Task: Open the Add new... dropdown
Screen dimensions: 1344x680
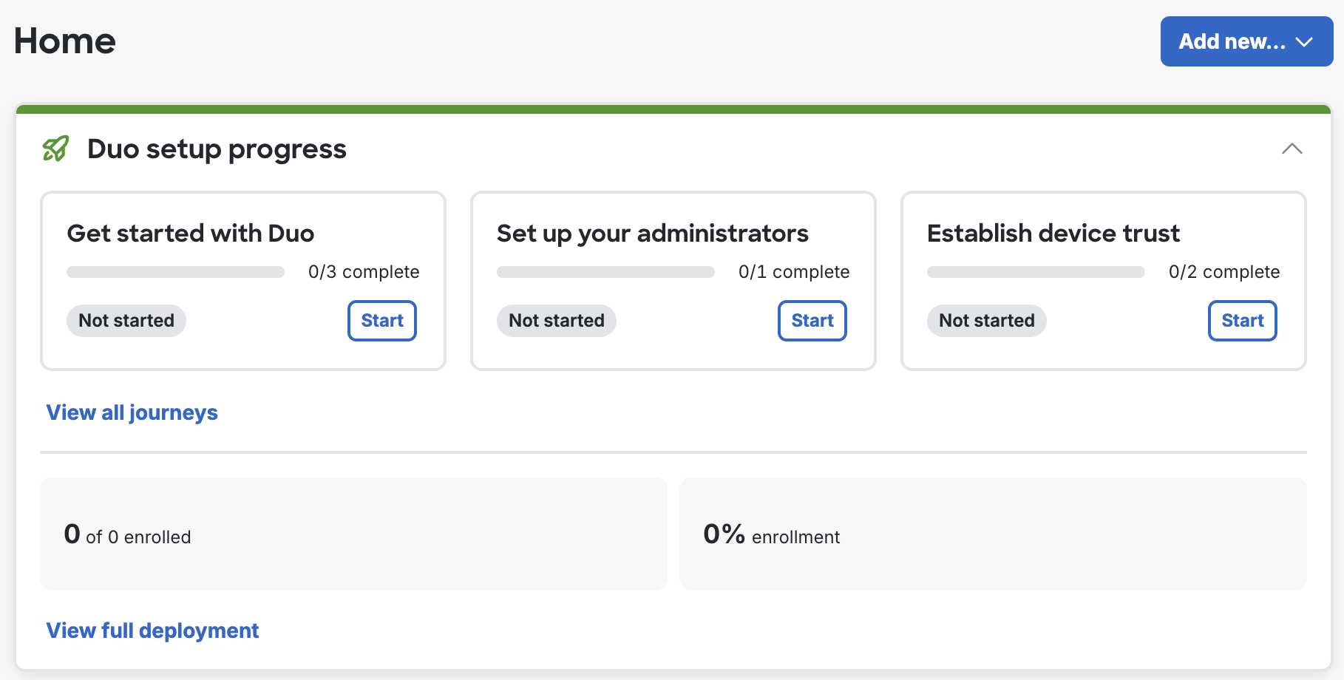Action: click(x=1246, y=41)
